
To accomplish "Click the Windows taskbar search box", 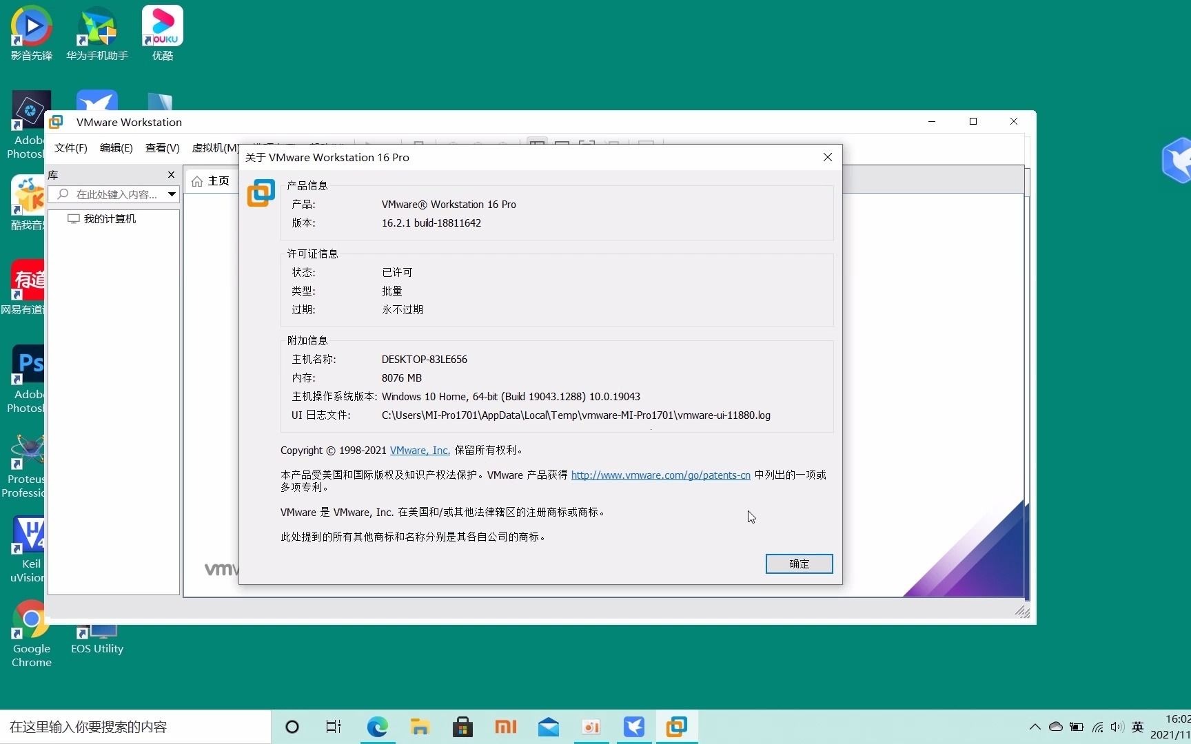I will pos(136,727).
